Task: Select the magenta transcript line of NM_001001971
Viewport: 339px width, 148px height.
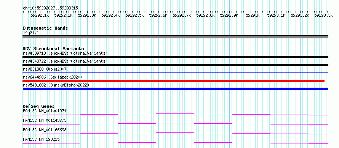Action: point(175,114)
